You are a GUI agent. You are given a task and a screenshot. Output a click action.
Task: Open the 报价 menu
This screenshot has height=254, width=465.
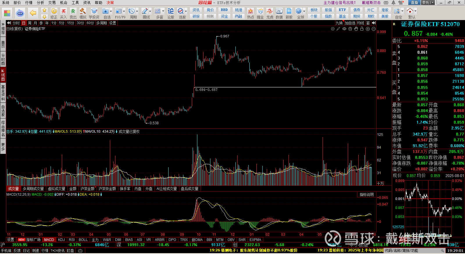(17, 3)
